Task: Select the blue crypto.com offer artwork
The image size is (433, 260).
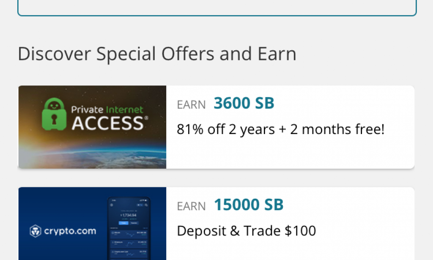Action: (92, 224)
